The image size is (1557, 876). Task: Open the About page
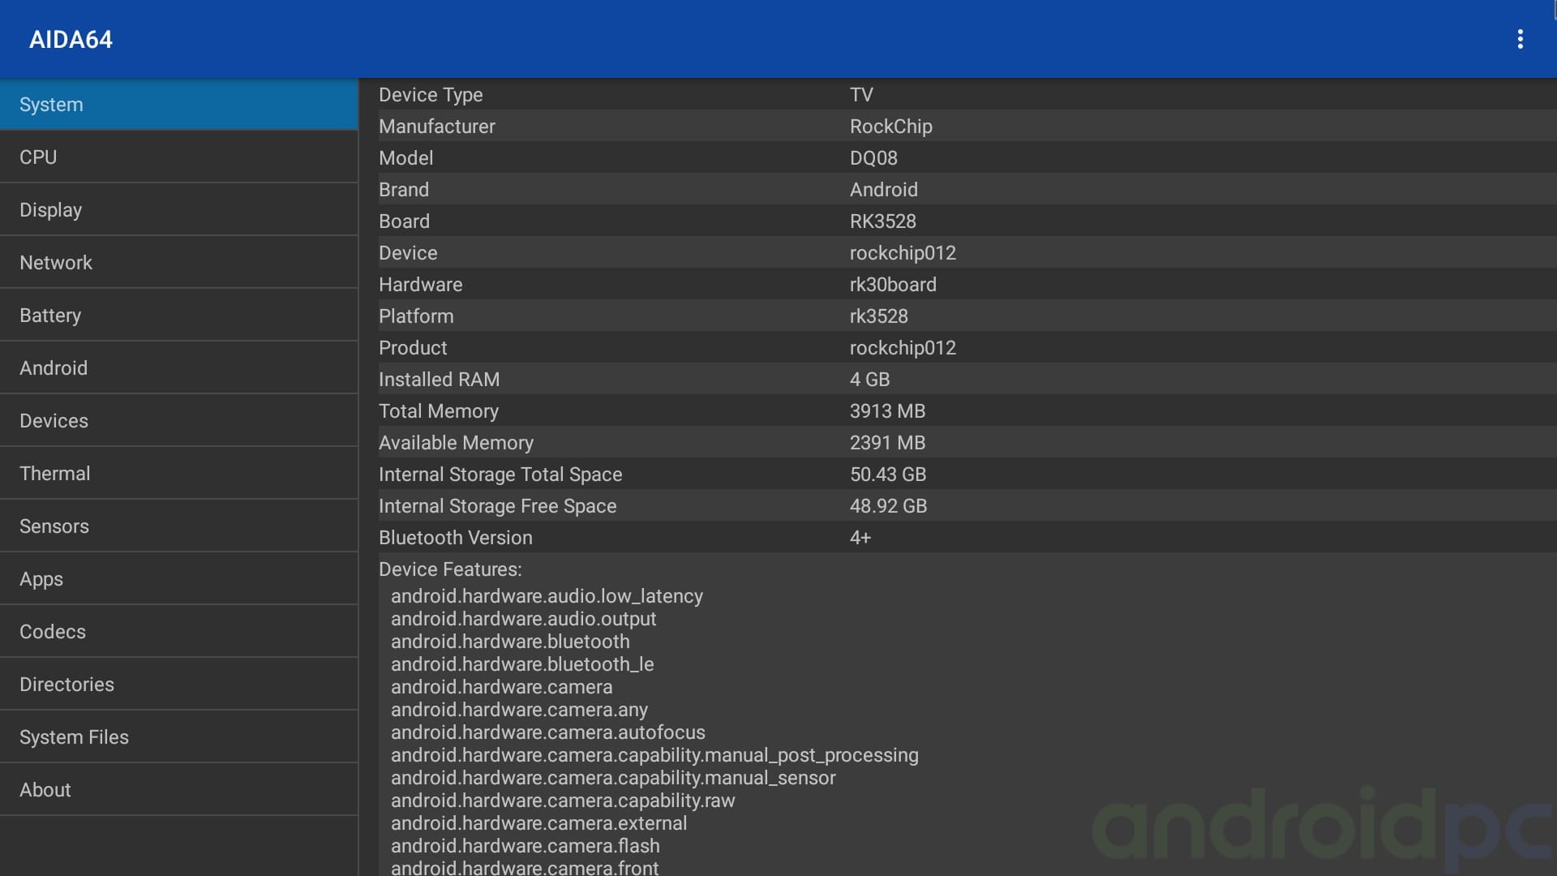178,790
